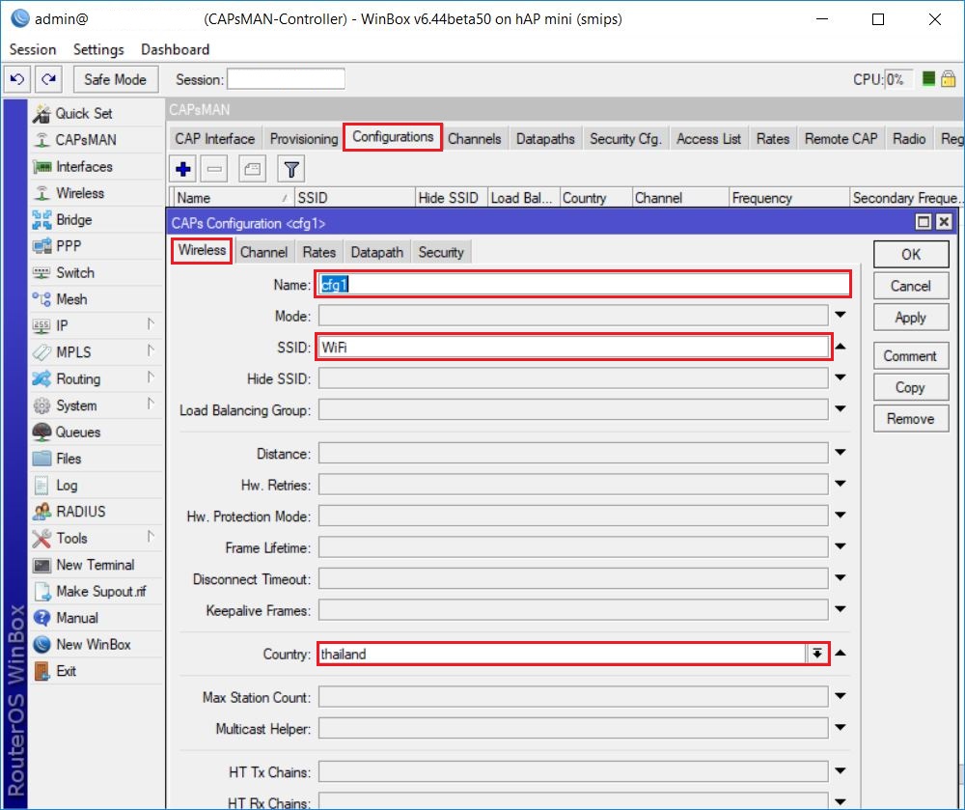Viewport: 965px width, 810px height.
Task: Toggle Safe Mode
Action: coord(116,79)
